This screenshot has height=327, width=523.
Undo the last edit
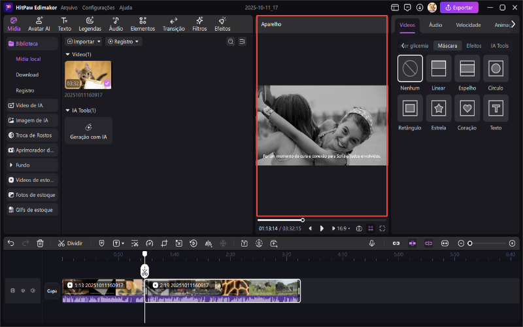coord(10,243)
